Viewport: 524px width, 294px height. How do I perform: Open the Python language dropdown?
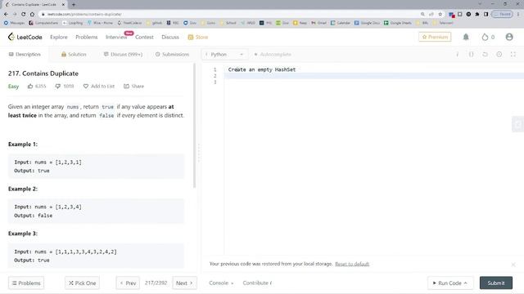click(224, 55)
